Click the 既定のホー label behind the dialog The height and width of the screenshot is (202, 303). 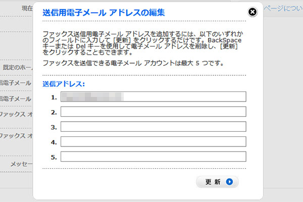(18, 67)
